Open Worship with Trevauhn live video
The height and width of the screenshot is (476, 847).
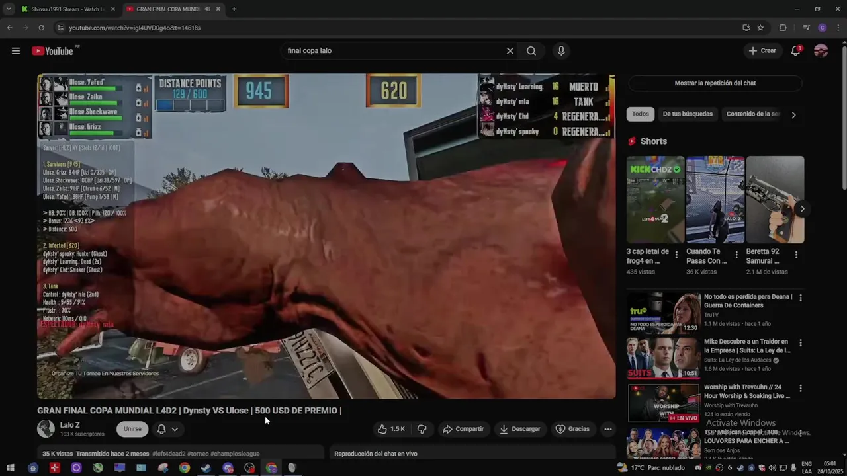pos(746,391)
